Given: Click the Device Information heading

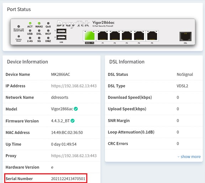Looking at the screenshot, I should click(x=27, y=62).
